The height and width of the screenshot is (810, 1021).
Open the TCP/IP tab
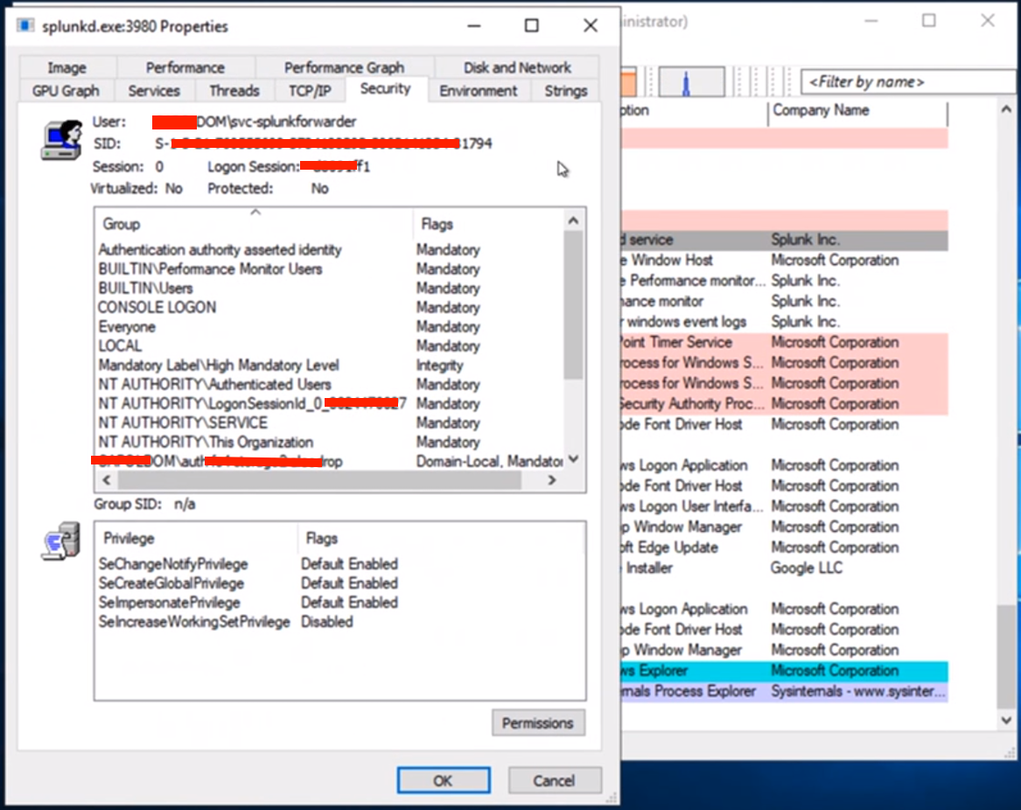[310, 91]
